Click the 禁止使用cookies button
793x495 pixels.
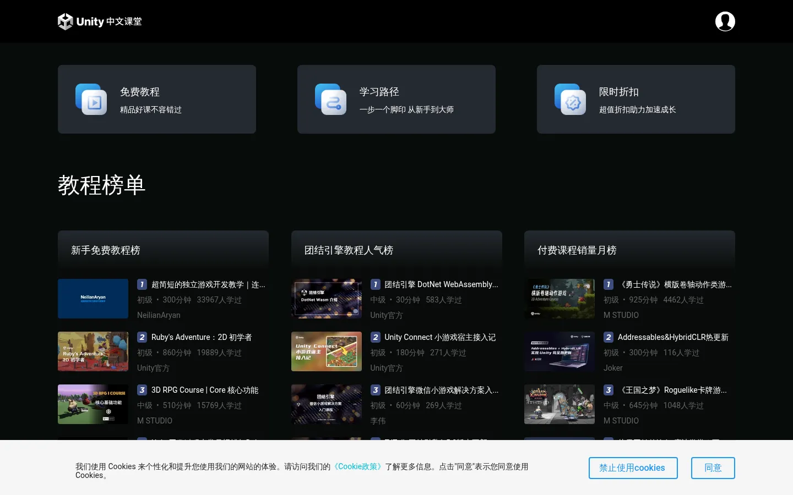(633, 468)
